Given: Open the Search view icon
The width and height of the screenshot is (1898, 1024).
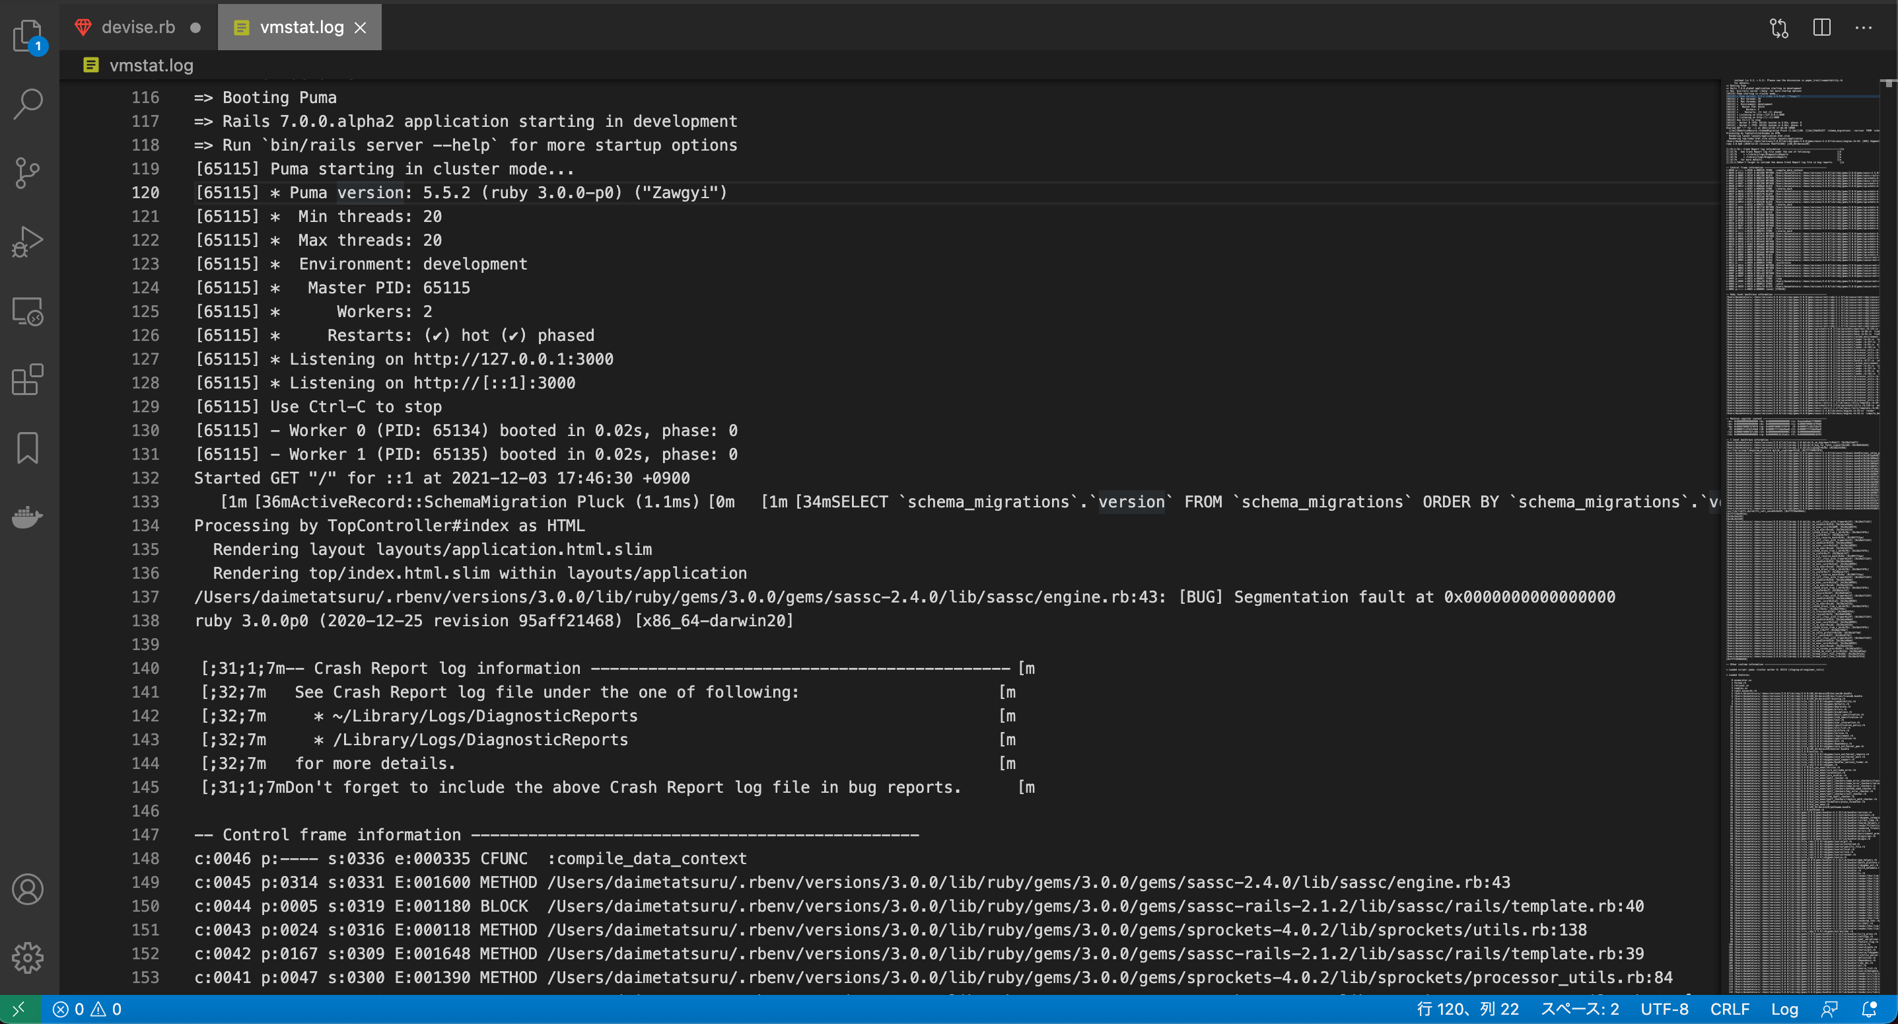Looking at the screenshot, I should [x=28, y=104].
